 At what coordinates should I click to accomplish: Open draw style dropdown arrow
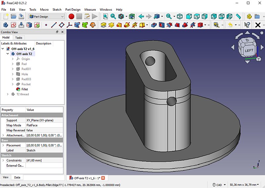click(126, 17)
